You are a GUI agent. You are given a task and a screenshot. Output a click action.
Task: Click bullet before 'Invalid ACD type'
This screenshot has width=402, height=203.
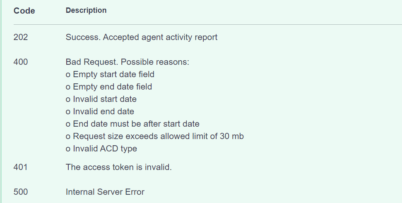click(68, 149)
